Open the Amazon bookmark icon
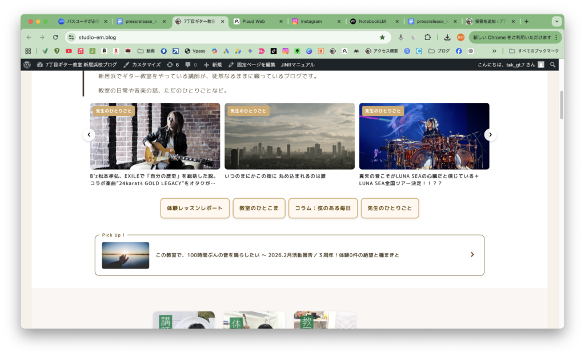The image size is (585, 356). 104,51
